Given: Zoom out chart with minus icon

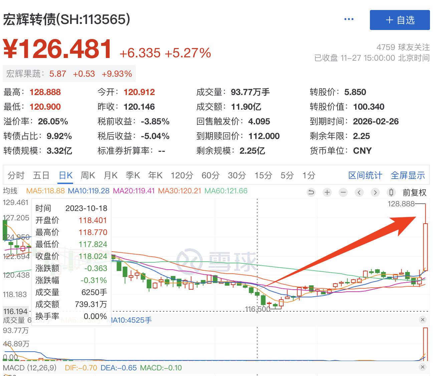Looking at the screenshot, I should 343,192.
